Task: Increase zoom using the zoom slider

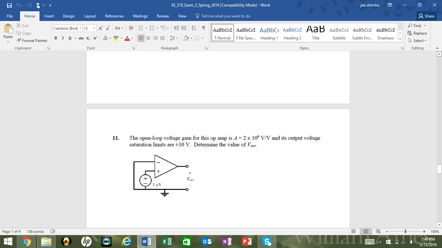Action: [x=424, y=231]
